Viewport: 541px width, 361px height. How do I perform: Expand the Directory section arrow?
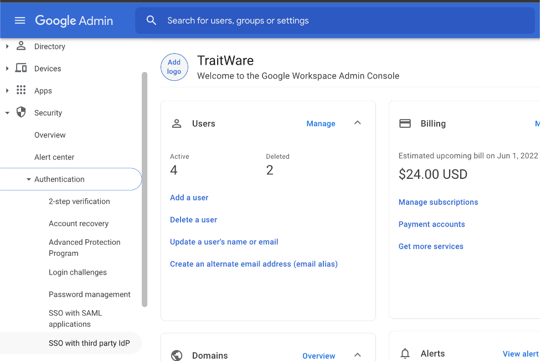[x=7, y=47]
